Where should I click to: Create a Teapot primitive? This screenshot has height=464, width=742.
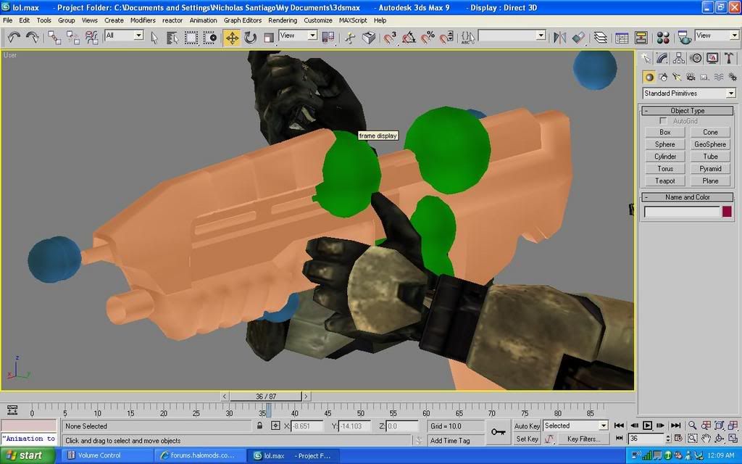(x=665, y=181)
